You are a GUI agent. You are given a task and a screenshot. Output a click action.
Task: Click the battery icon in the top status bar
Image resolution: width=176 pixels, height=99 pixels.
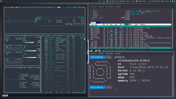(108, 1)
